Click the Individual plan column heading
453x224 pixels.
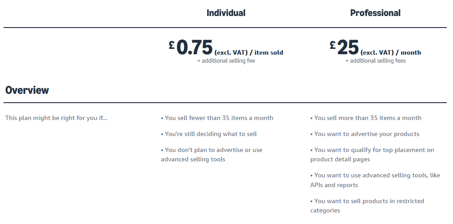[226, 13]
